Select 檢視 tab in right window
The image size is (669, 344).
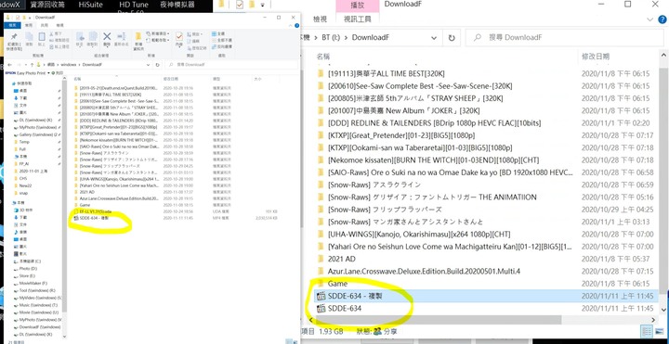320,19
